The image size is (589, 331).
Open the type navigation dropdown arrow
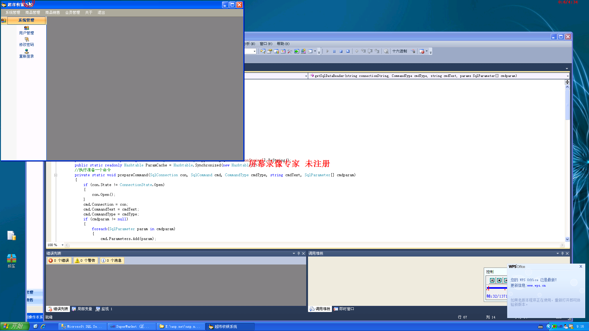tap(306, 76)
